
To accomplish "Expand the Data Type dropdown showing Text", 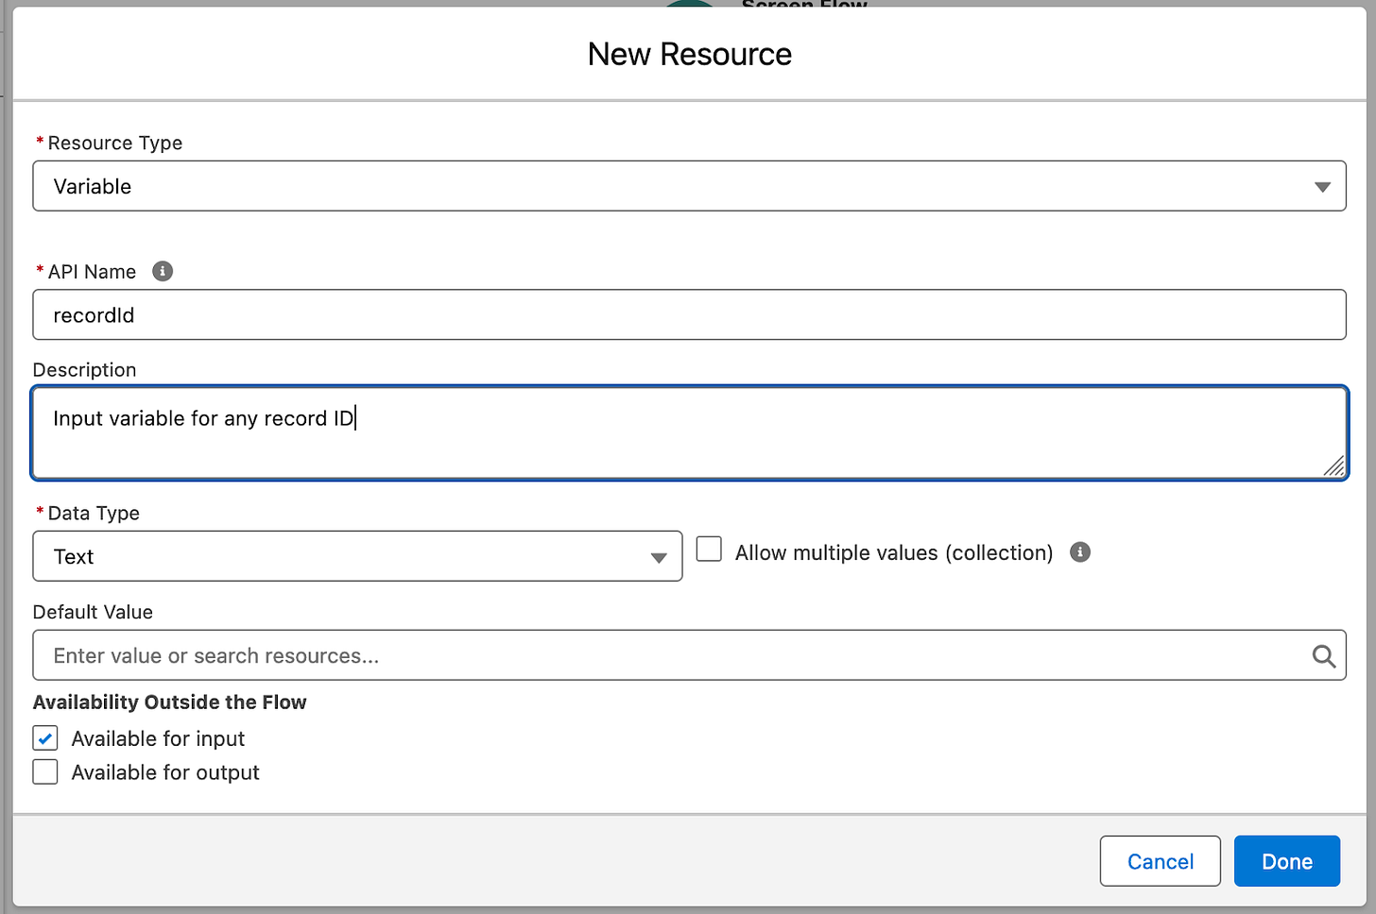I will (357, 556).
